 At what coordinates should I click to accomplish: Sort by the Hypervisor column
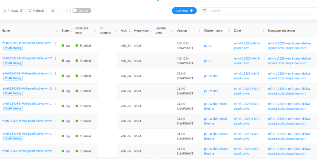click(151, 31)
